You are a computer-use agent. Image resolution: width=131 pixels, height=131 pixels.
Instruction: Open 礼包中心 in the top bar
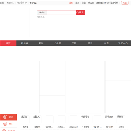[x=10, y=3]
